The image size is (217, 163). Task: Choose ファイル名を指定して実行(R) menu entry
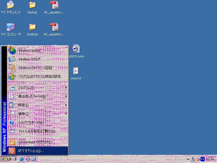(x=38, y=131)
